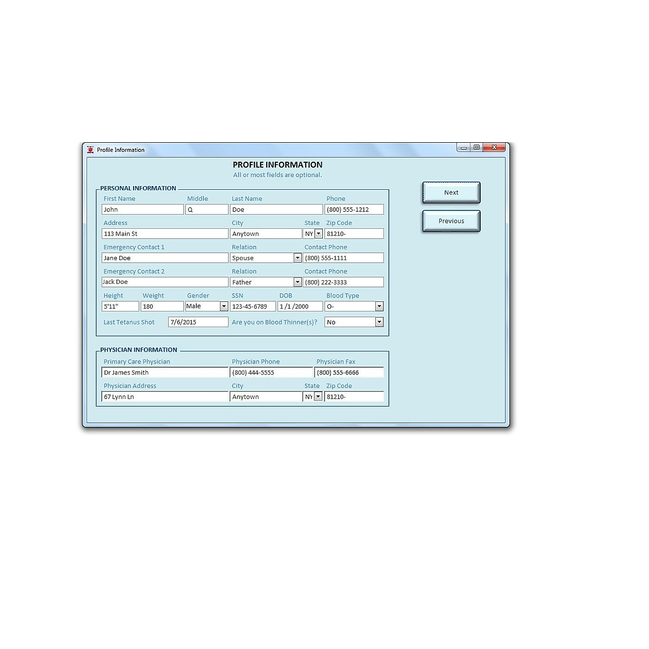The height and width of the screenshot is (649, 649).
Task: Expand Emergency Contact 2 Relation dropdown
Action: (297, 282)
